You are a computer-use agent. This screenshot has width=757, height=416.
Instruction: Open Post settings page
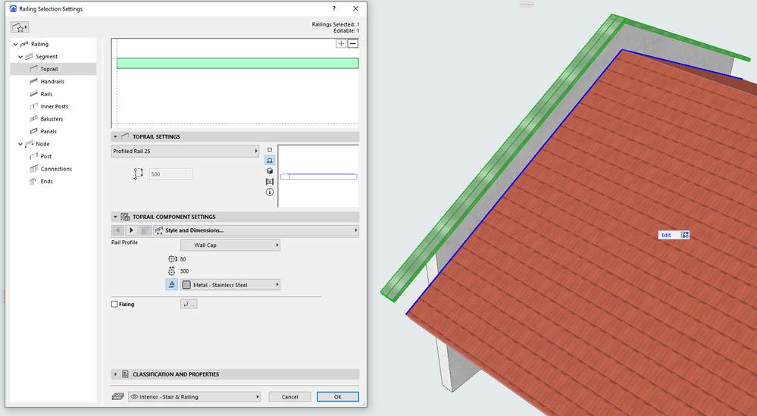(46, 156)
